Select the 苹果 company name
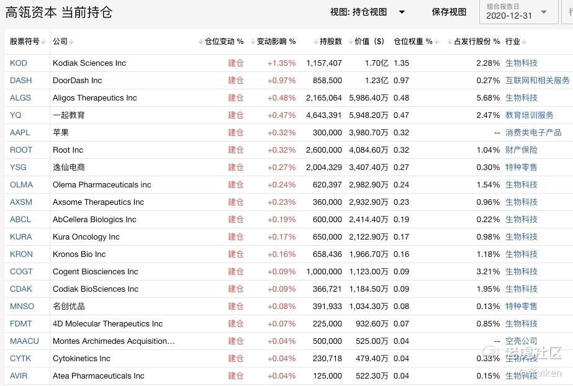573x386 pixels. coord(61,133)
